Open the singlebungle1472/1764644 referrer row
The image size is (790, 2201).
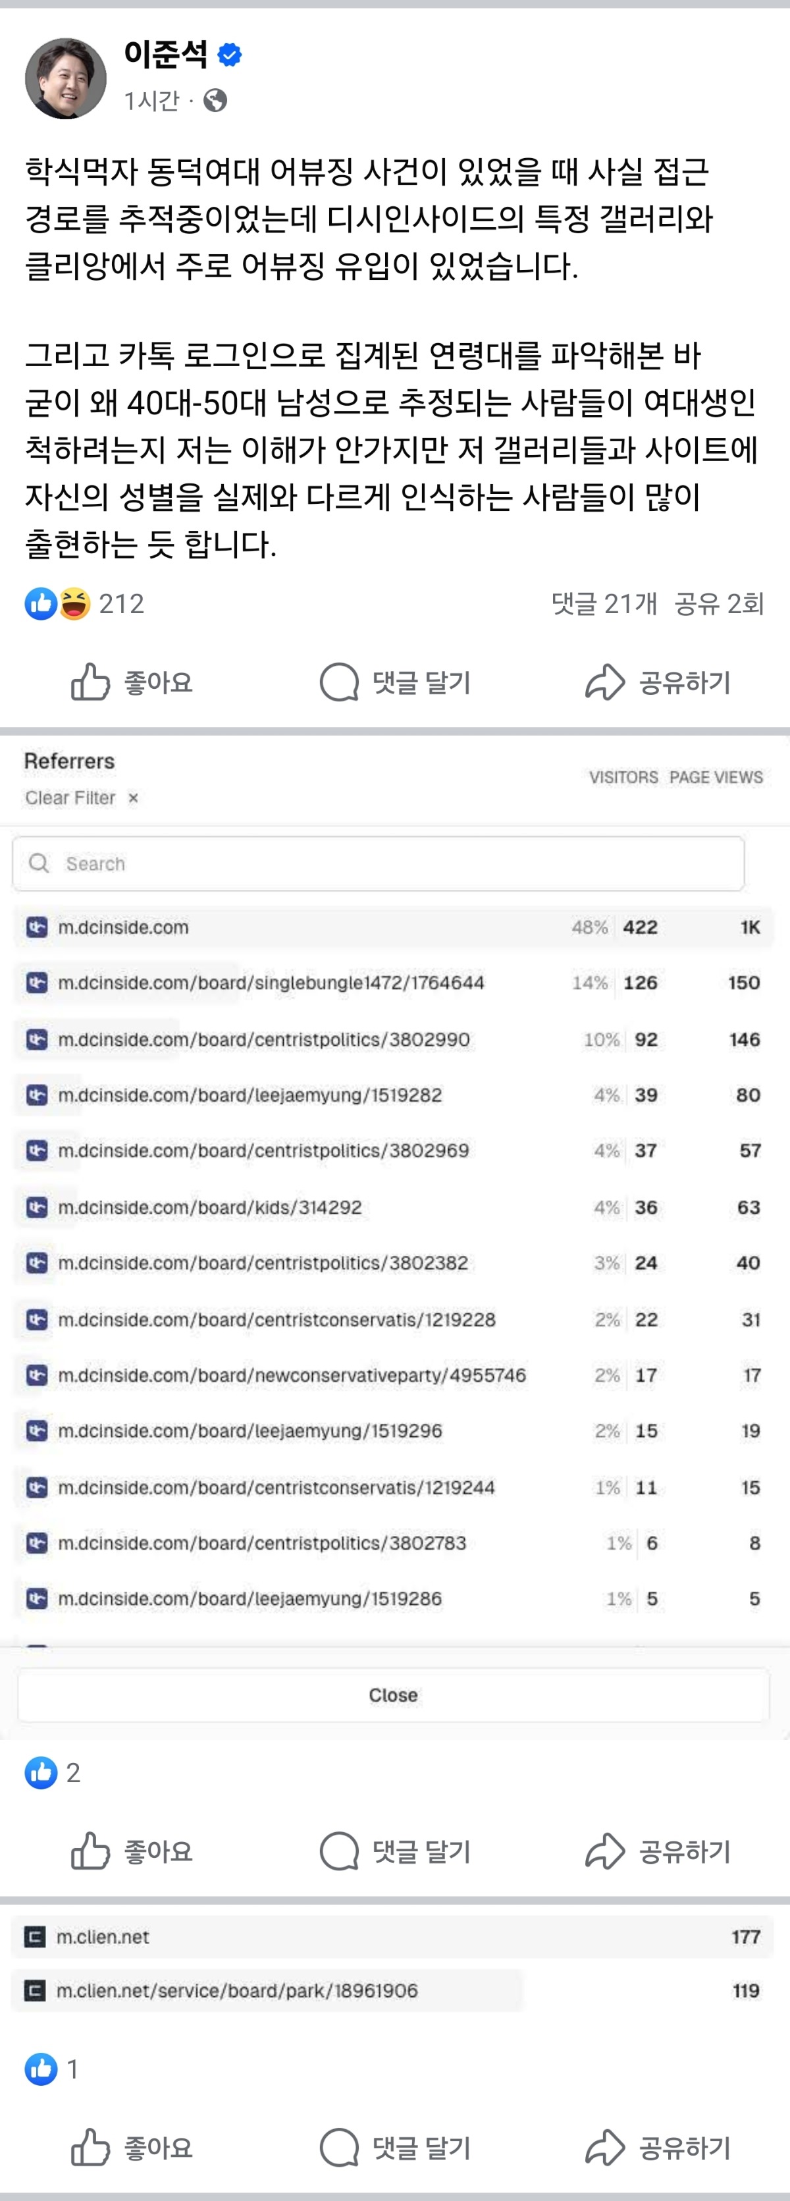pyautogui.click(x=271, y=983)
